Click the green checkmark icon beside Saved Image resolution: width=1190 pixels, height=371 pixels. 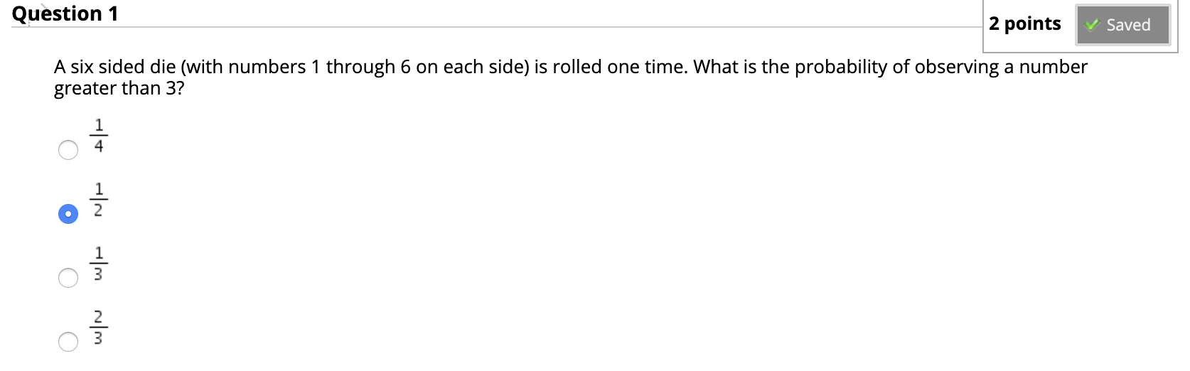click(1092, 25)
